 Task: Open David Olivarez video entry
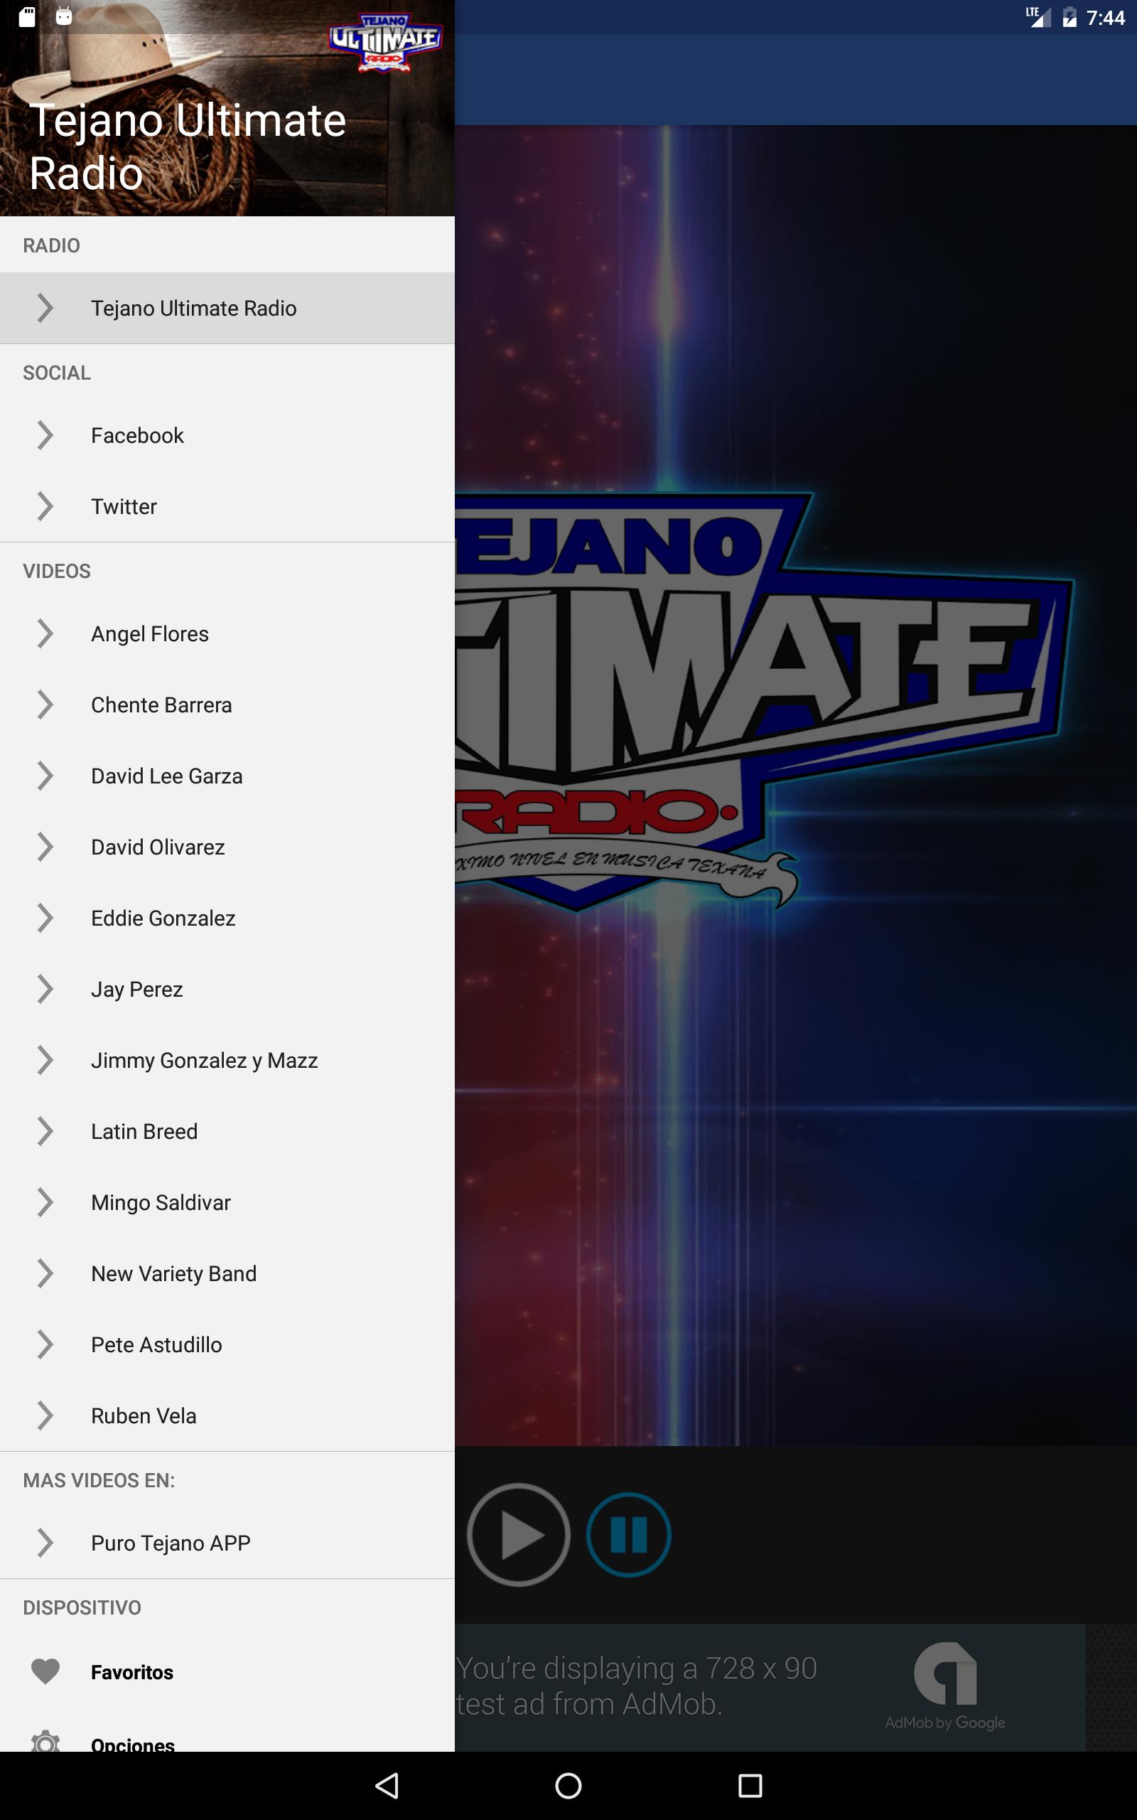(227, 847)
